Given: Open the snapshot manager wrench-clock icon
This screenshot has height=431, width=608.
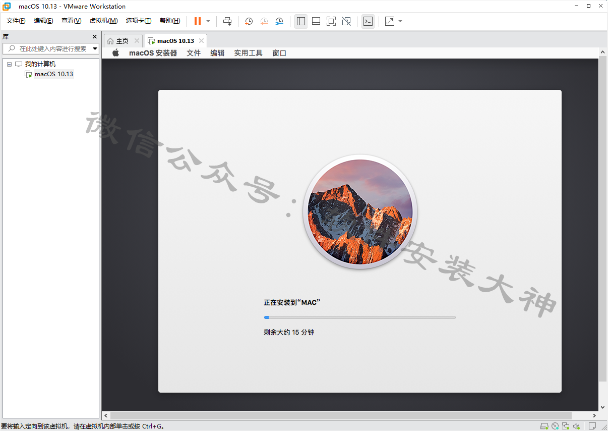Looking at the screenshot, I should (x=279, y=21).
